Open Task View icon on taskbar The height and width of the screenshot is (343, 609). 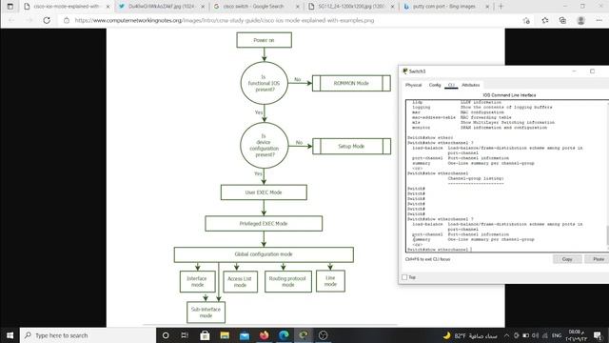click(185, 335)
